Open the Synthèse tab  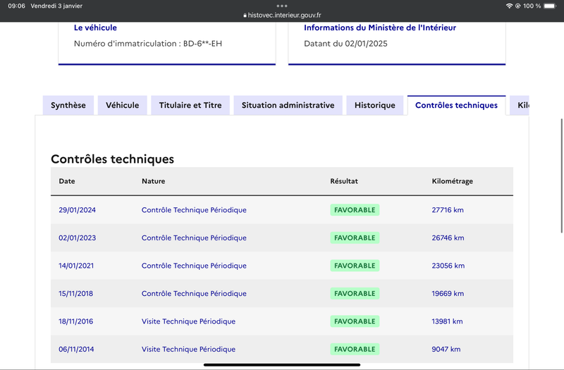point(68,105)
